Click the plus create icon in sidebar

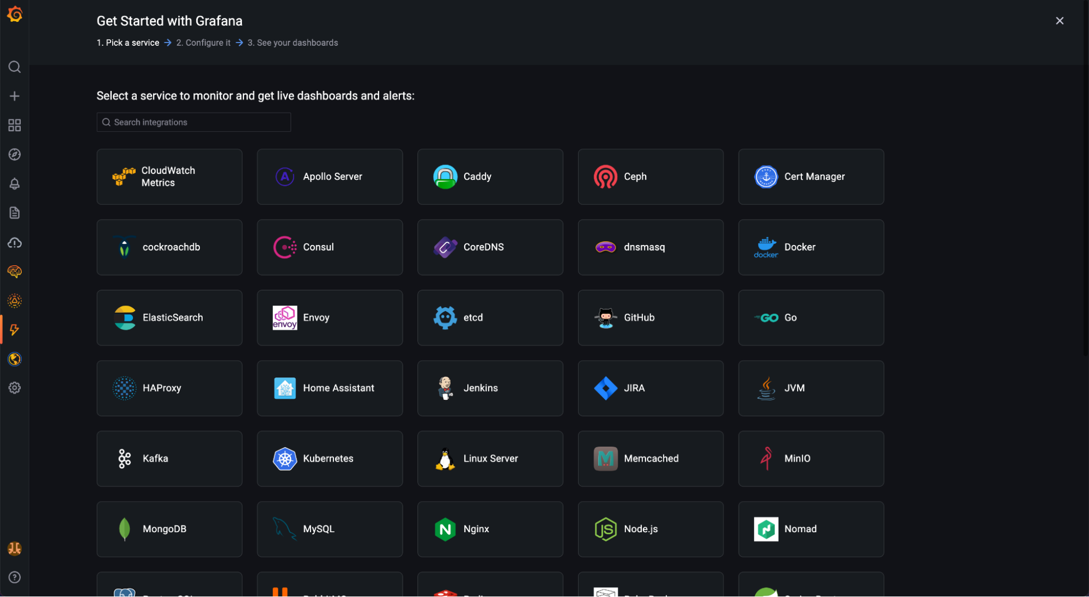(x=15, y=96)
